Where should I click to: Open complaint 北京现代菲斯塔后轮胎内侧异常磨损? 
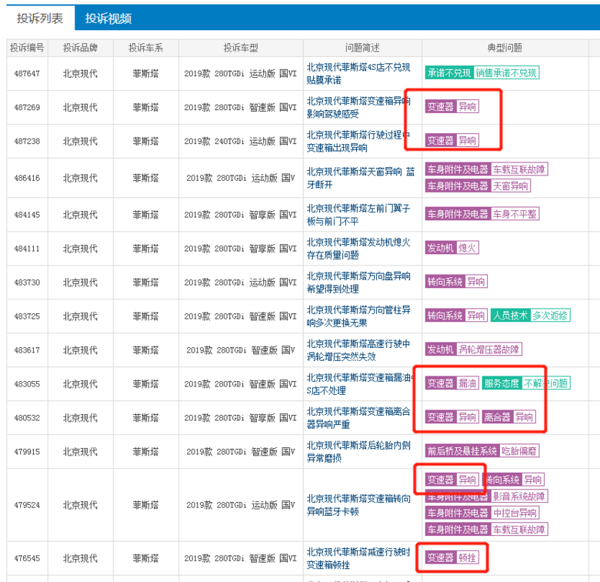[358, 451]
